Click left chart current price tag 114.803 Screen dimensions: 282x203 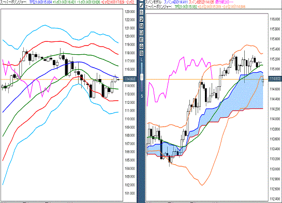(130, 79)
